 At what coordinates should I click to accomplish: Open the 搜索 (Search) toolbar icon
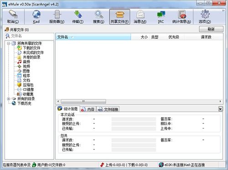click(98, 17)
